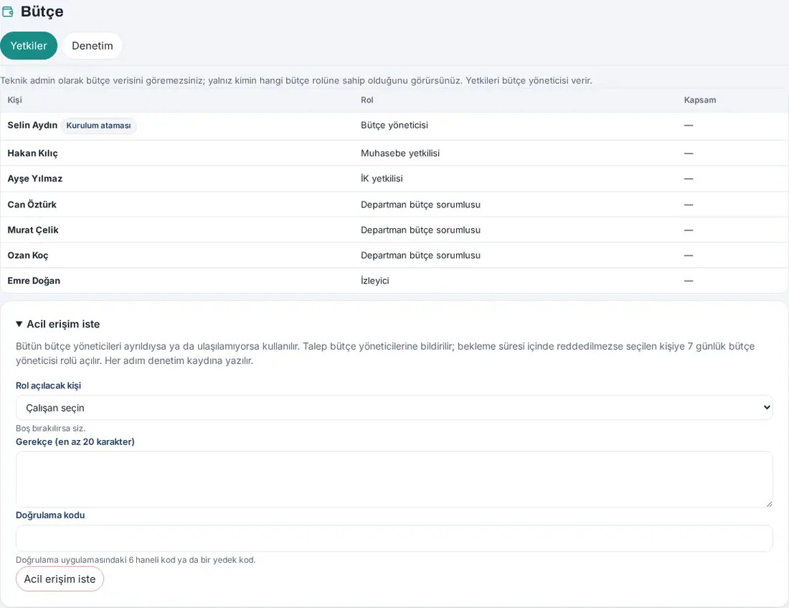Select the Can Öztürk row
This screenshot has height=608, width=789.
coord(394,205)
